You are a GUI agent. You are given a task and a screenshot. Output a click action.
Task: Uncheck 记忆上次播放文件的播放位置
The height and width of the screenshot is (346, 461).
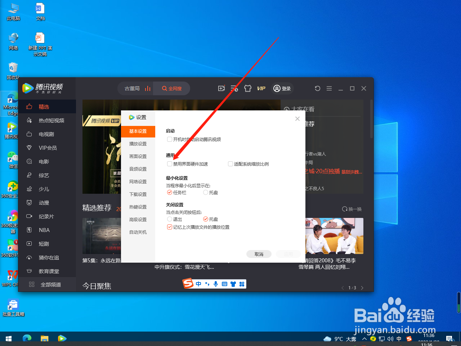pos(170,227)
